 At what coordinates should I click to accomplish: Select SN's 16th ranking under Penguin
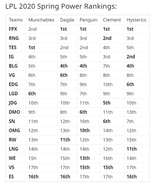tap(84, 121)
